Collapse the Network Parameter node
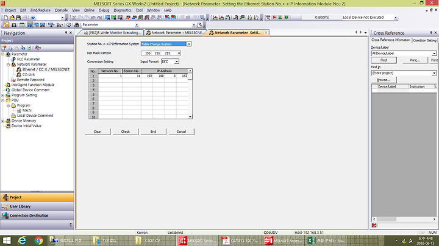Image resolution: width=439 pixels, height=246 pixels. (9, 65)
